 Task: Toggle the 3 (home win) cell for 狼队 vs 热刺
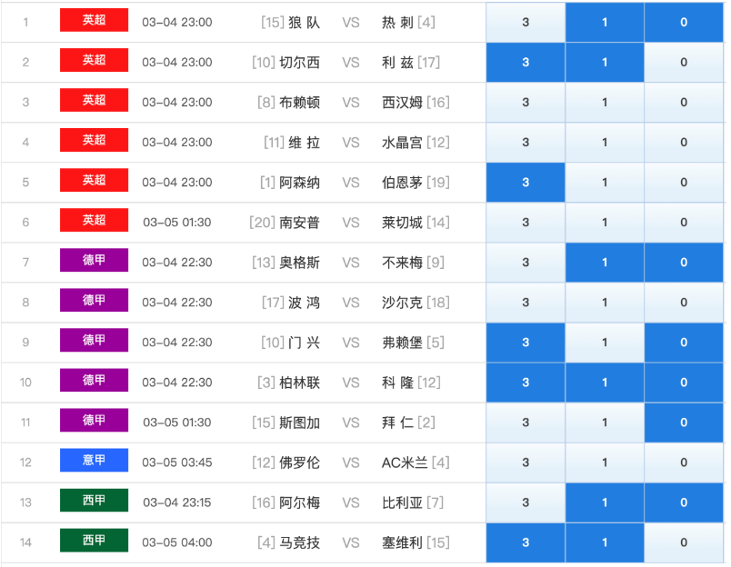point(526,22)
